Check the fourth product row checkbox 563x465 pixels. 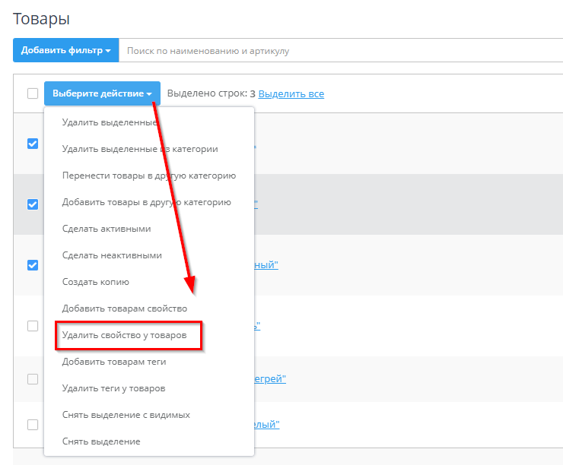(33, 325)
